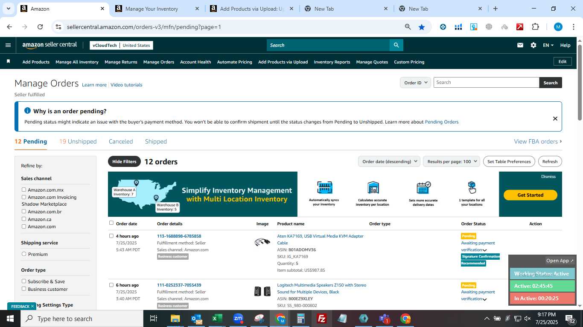Open Manage All Inventory menu item

click(x=77, y=62)
